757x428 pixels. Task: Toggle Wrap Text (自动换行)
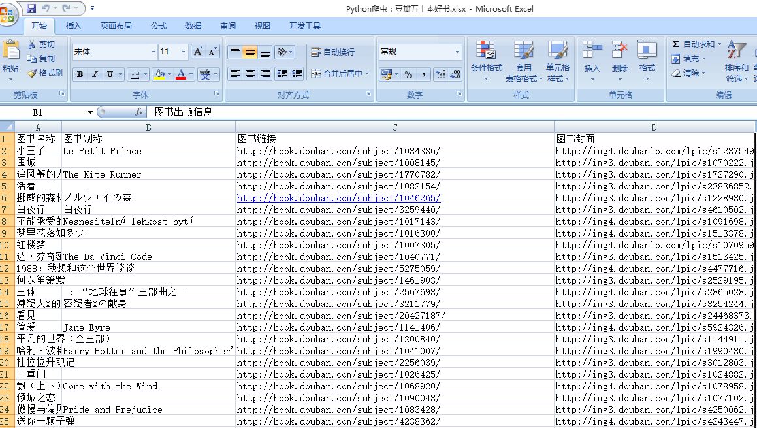pyautogui.click(x=333, y=52)
